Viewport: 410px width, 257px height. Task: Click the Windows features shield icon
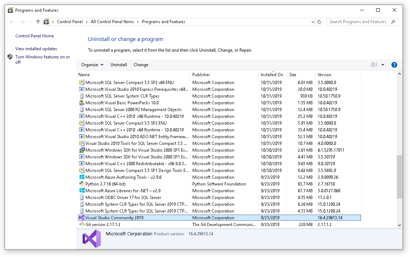click(x=10, y=57)
